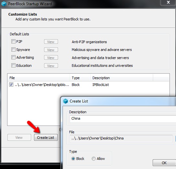Click the cube icon in Create List title bar

[65, 101]
